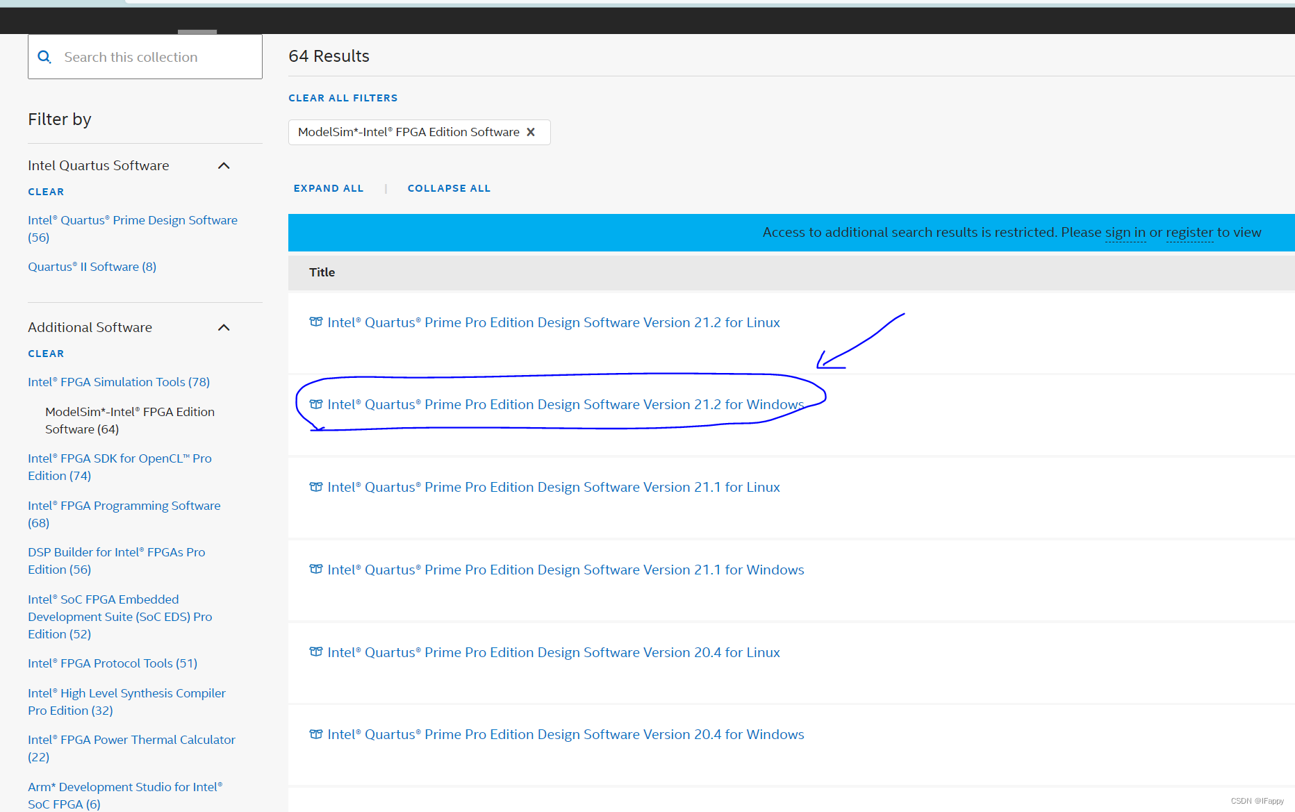Click the search magnifier icon

coord(44,57)
